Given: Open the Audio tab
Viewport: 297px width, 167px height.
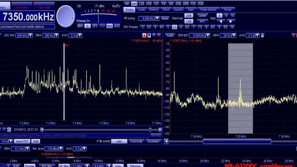Looking at the screenshot, I should pyautogui.click(x=141, y=9).
